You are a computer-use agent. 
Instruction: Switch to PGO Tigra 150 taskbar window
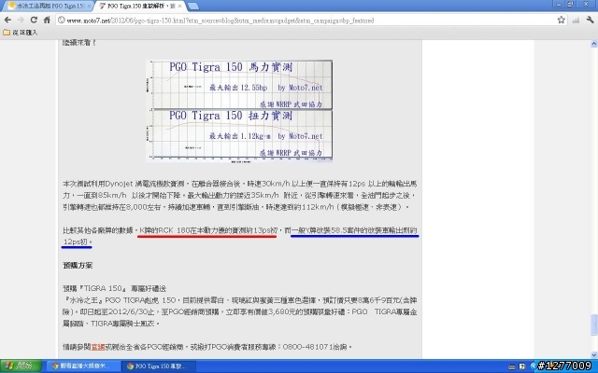point(160,366)
